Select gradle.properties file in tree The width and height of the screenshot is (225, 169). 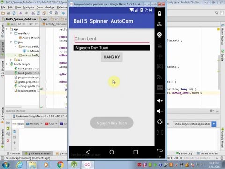tap(27, 82)
